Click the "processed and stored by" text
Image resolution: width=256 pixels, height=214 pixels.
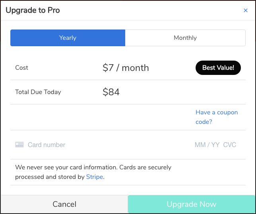(50, 177)
